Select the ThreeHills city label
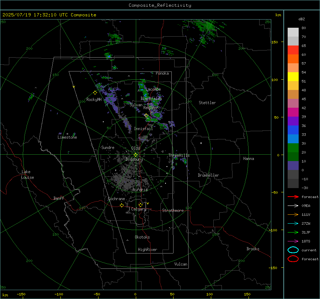Screen dimensions: 320x299 pos(179,155)
